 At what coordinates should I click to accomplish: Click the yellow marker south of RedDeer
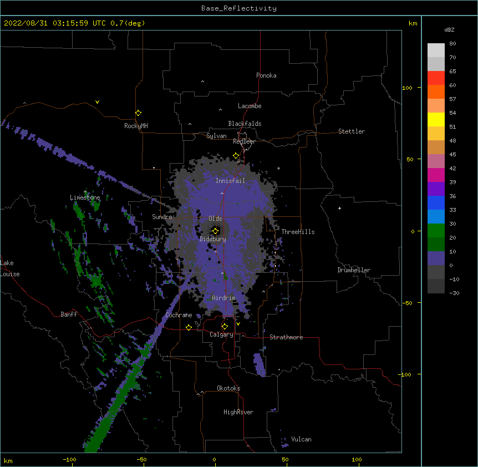tap(236, 156)
